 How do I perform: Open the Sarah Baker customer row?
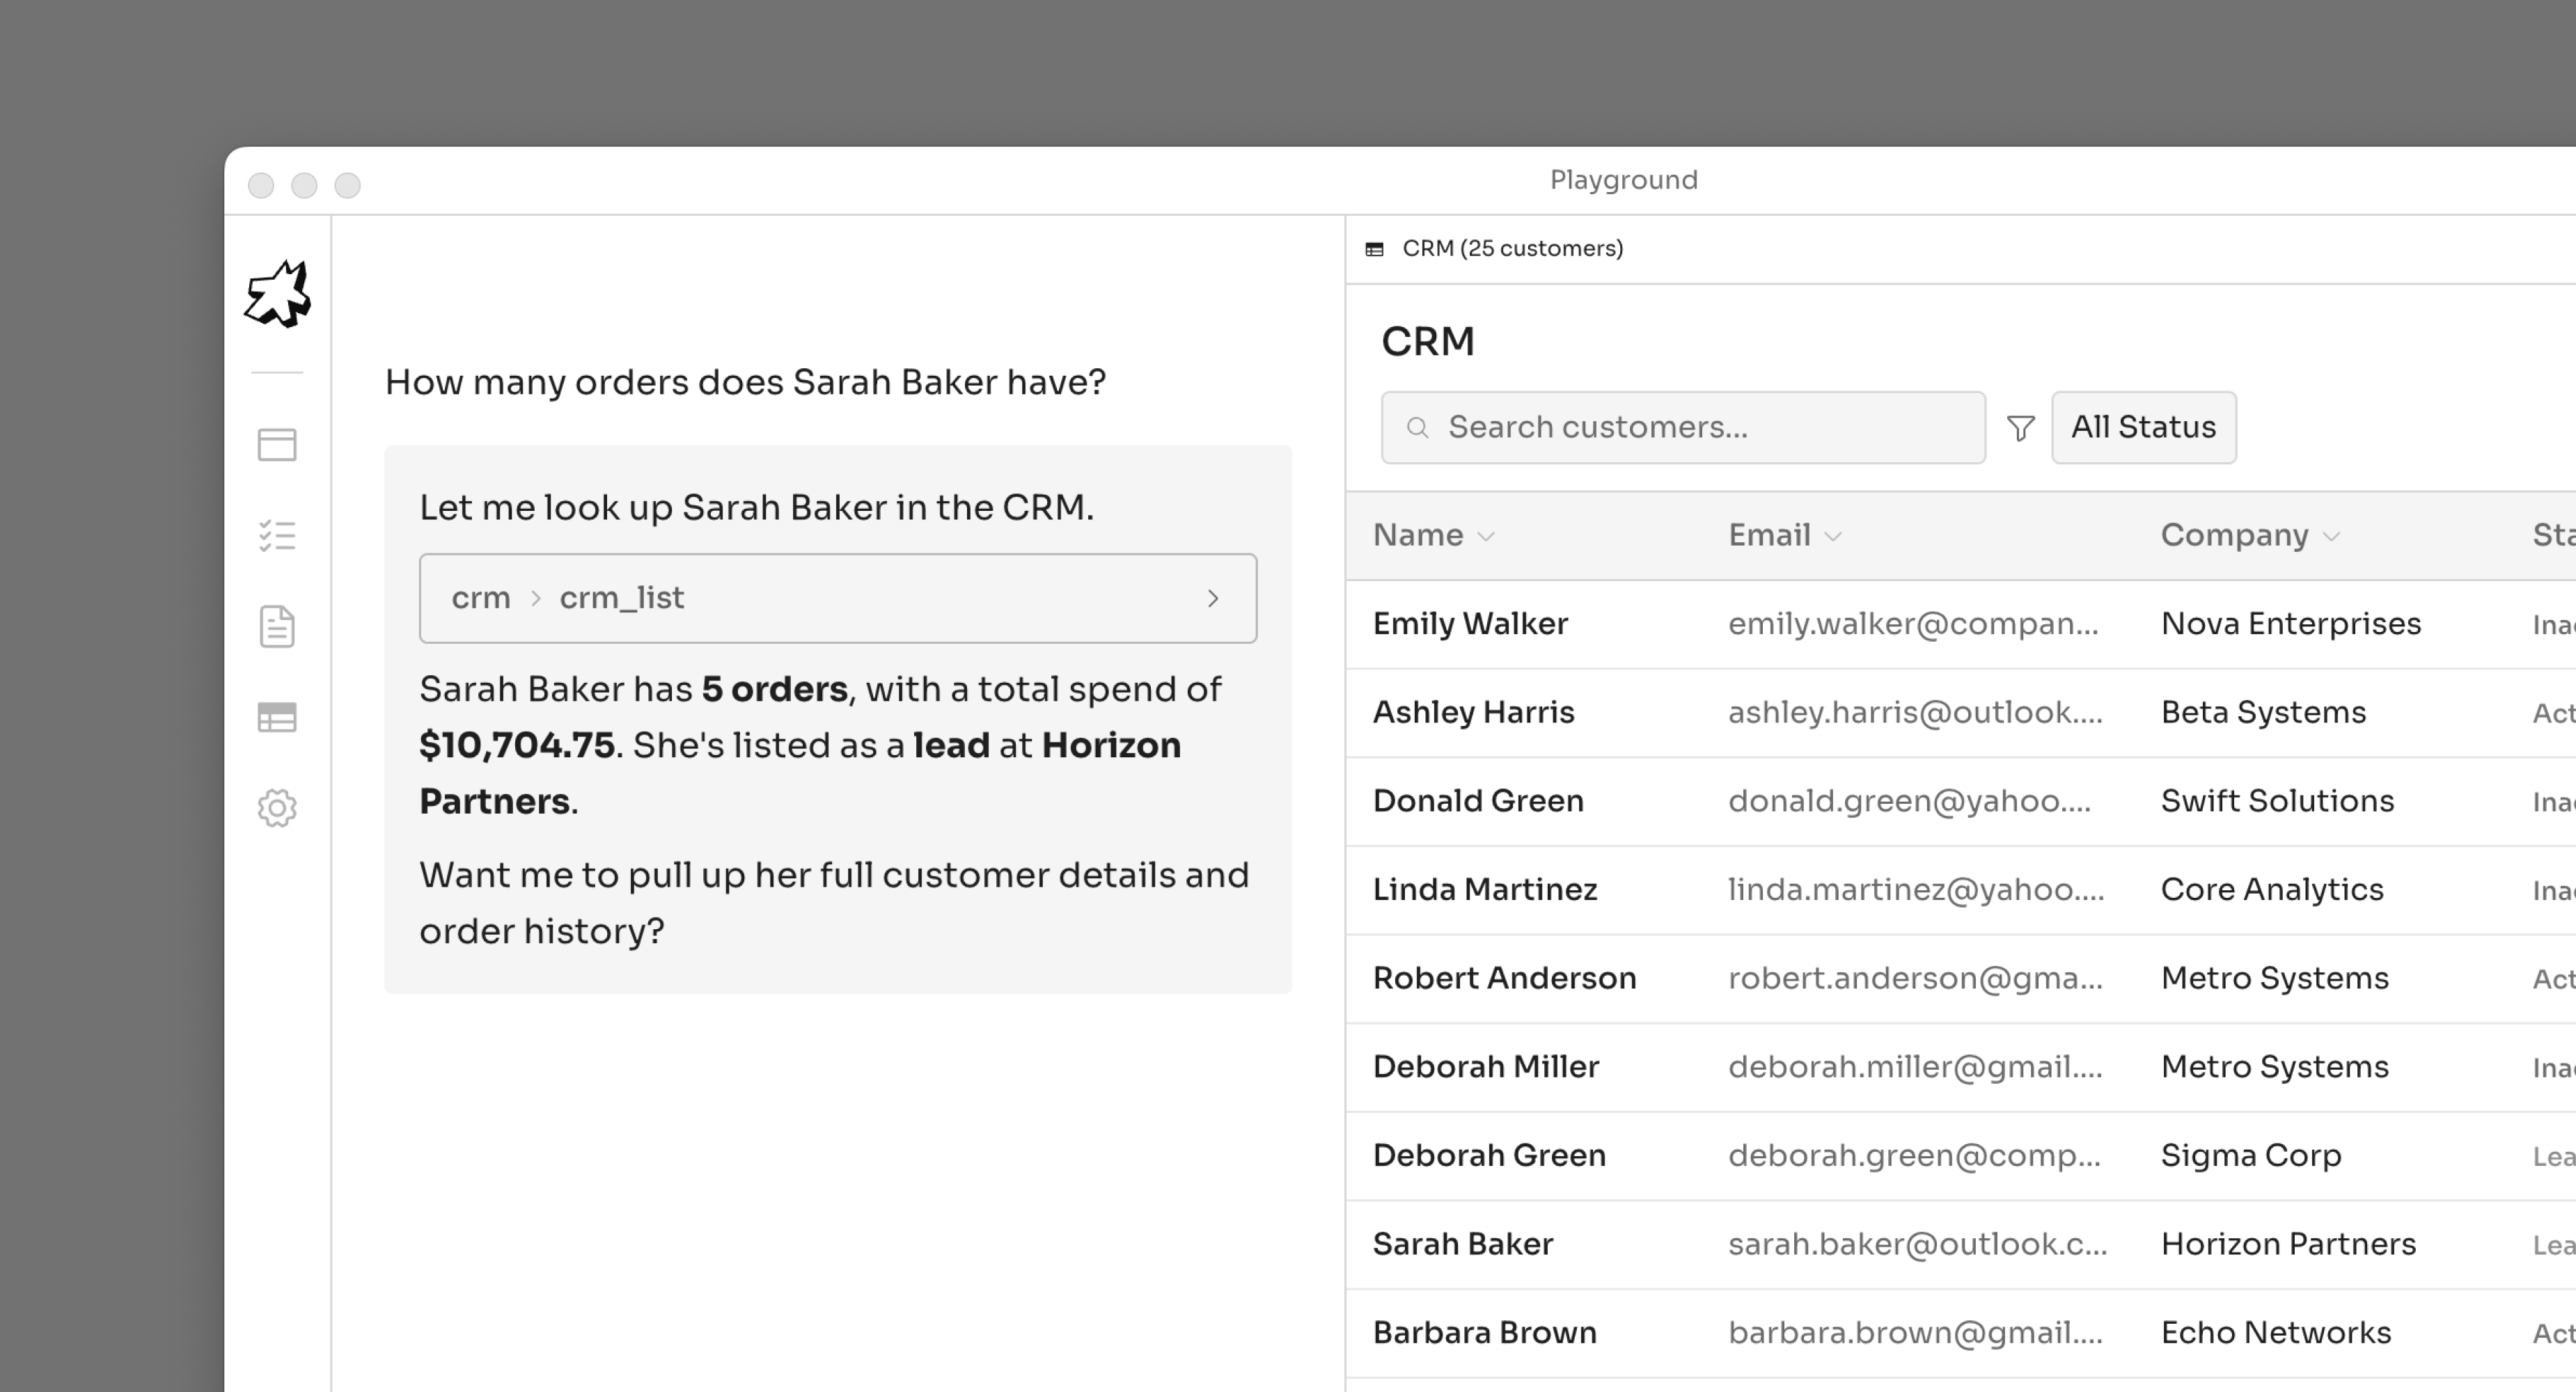point(1463,1244)
